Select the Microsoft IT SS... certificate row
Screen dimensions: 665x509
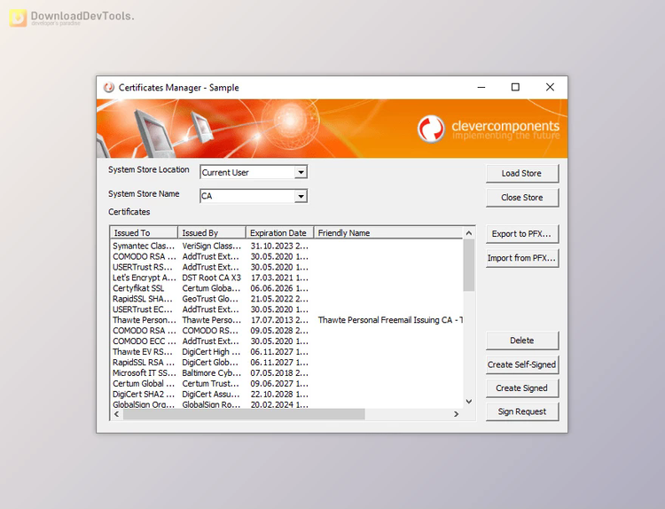pos(286,373)
